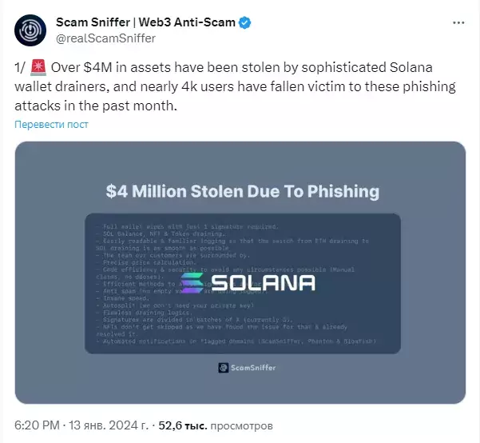Open the @realScamSniffer handle

tap(106, 37)
